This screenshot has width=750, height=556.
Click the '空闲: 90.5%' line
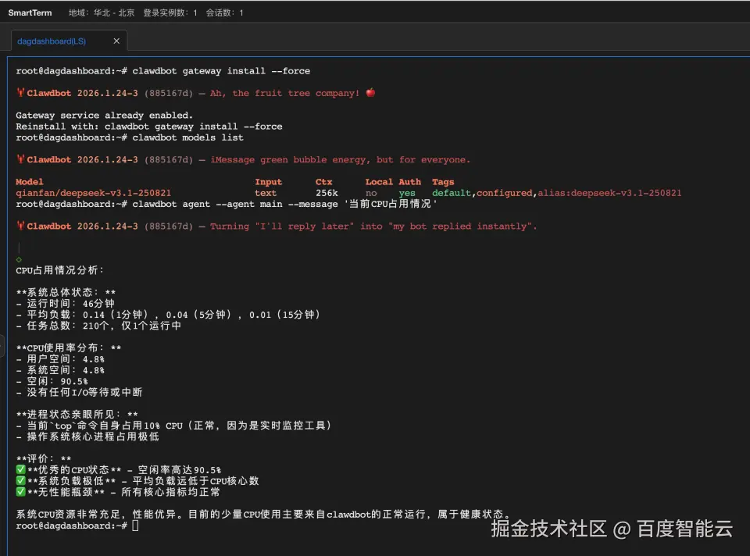[x=52, y=381]
